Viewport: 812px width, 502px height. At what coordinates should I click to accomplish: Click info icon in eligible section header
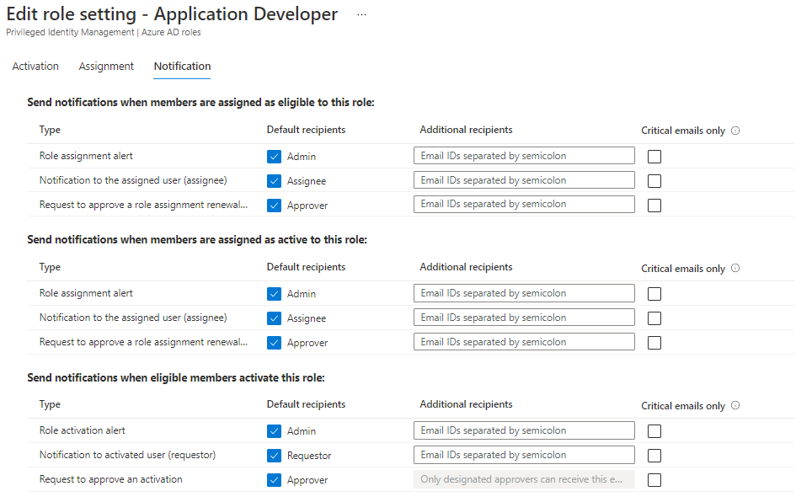click(x=735, y=131)
